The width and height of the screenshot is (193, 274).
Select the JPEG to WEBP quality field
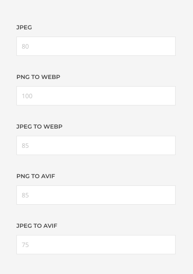(96, 145)
